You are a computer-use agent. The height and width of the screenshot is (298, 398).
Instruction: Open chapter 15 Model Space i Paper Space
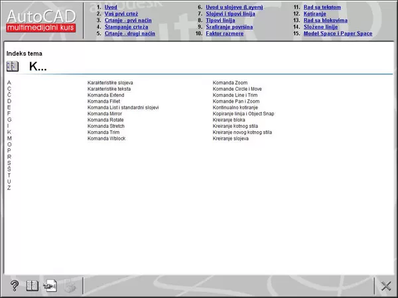338,34
